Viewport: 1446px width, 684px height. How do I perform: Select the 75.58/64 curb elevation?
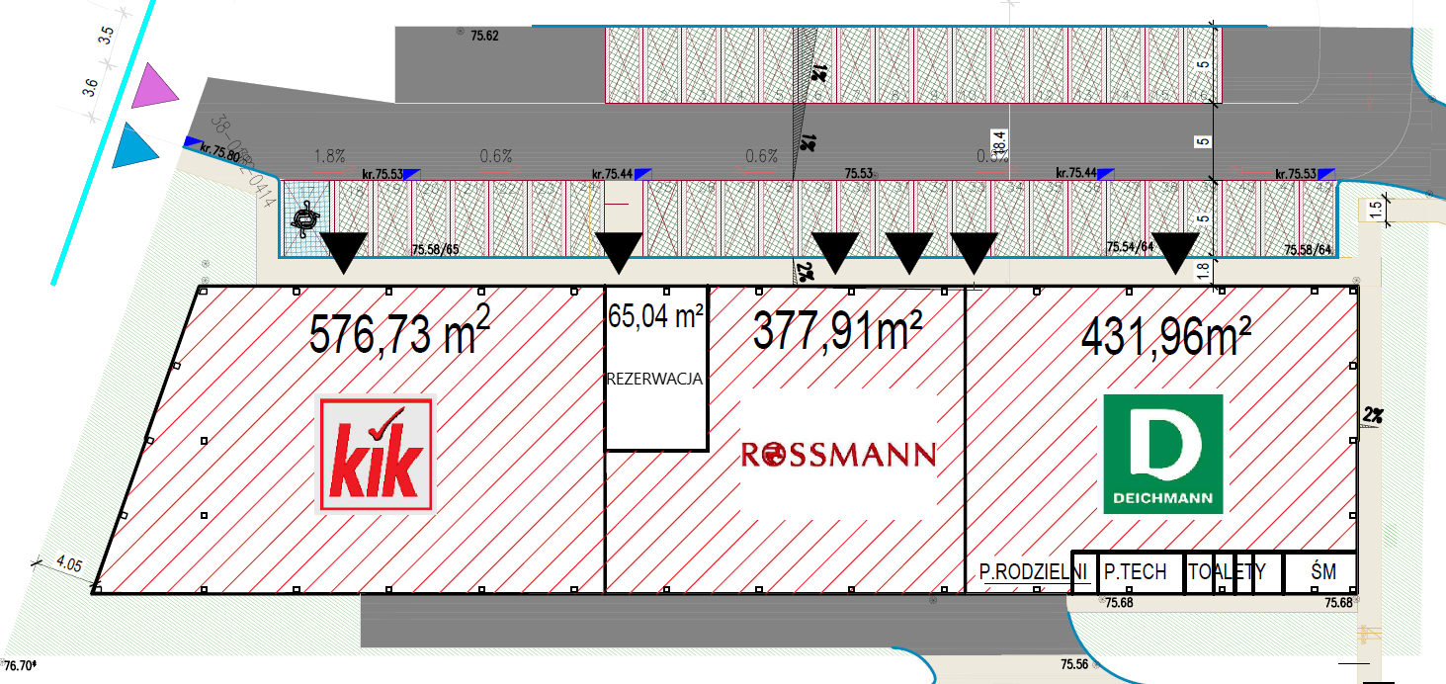tap(1309, 252)
